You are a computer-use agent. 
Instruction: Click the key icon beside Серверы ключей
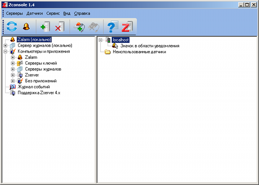(x=20, y=63)
